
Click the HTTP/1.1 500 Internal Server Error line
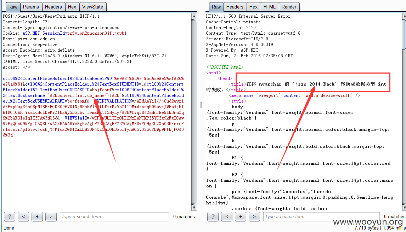pos(248,16)
